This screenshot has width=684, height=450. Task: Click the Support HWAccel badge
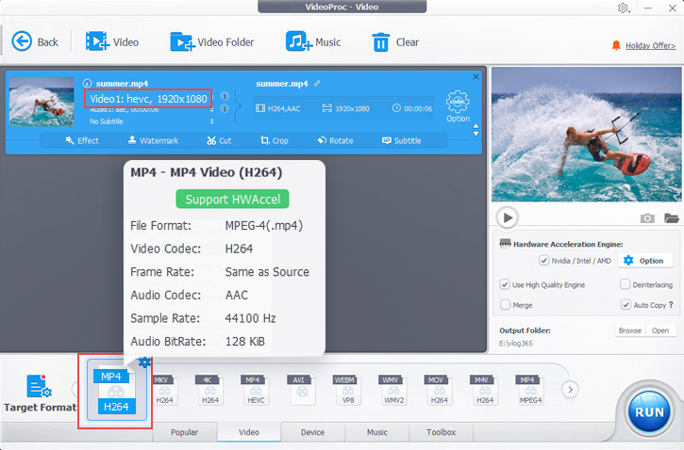pos(232,199)
